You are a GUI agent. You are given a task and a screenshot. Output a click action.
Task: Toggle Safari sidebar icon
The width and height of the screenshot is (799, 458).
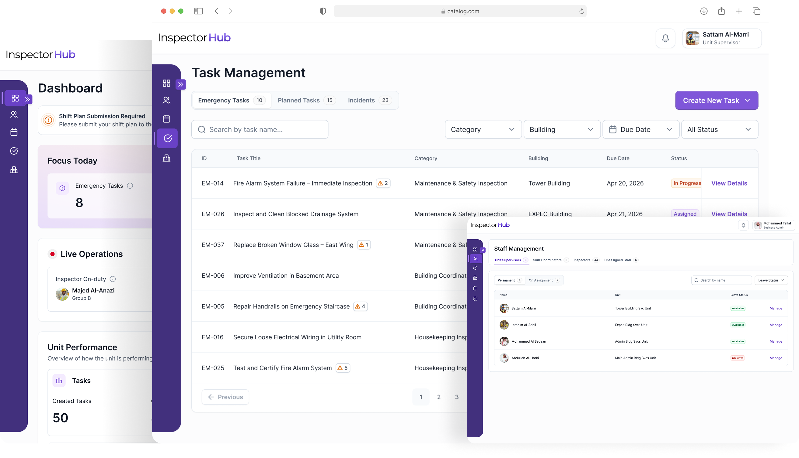[x=198, y=11]
